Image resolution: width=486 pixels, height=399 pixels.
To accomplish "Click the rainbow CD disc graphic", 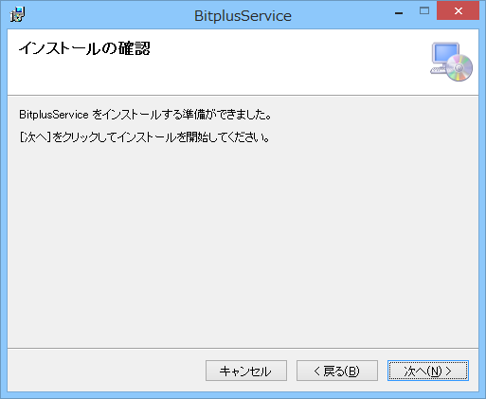I will 459,67.
